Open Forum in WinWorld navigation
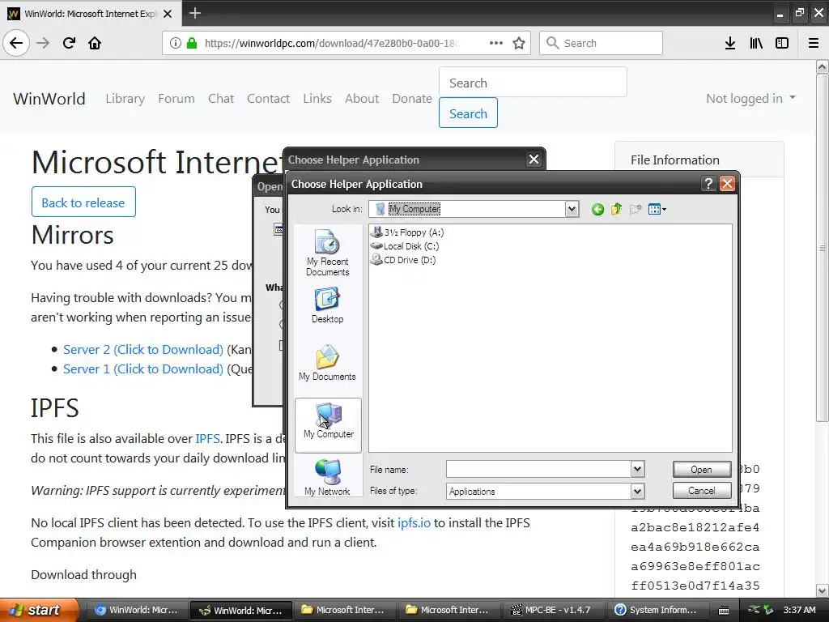This screenshot has height=622, width=829. point(176,98)
